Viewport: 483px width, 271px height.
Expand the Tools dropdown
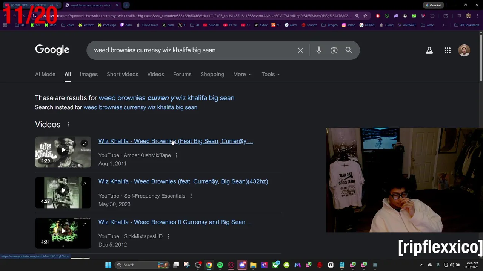(271, 74)
